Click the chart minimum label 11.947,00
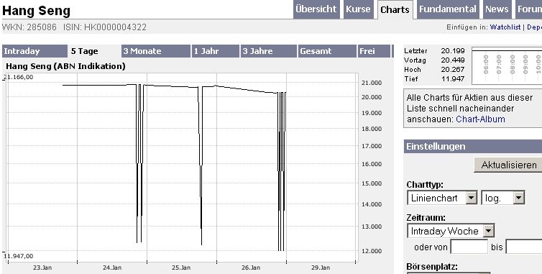 (19, 256)
